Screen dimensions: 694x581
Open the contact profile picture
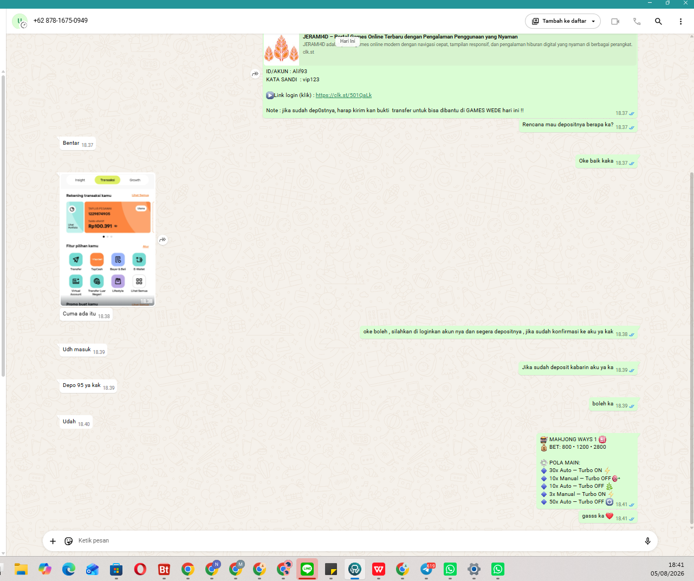tap(20, 21)
